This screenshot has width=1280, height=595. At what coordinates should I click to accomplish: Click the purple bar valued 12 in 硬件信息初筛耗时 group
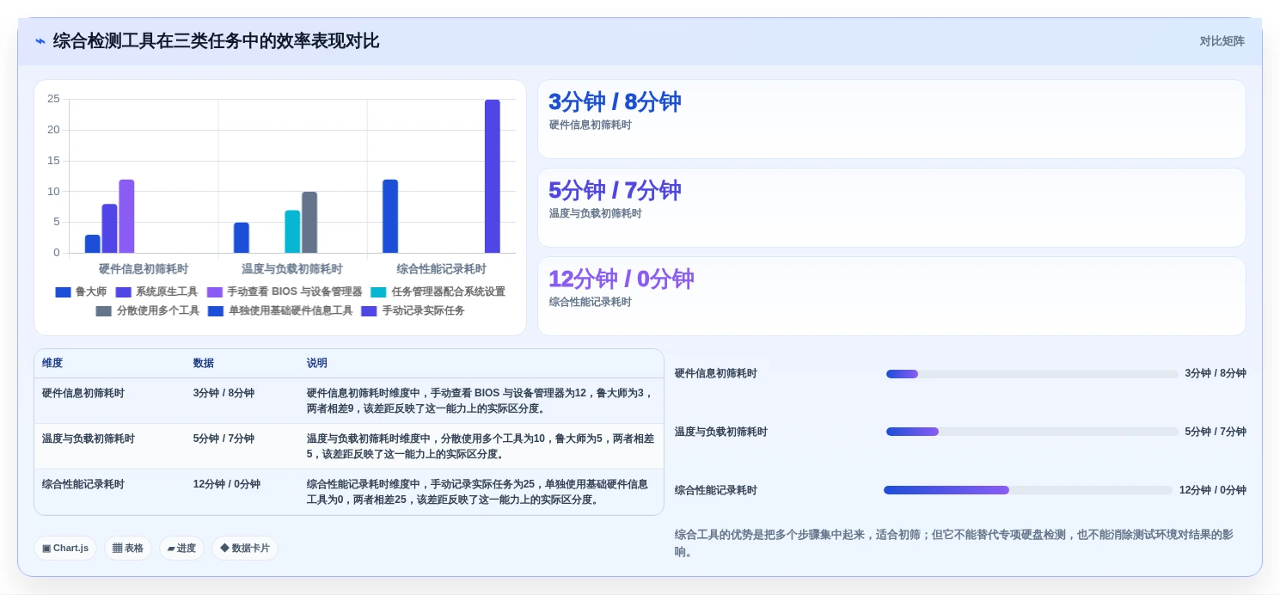point(126,216)
